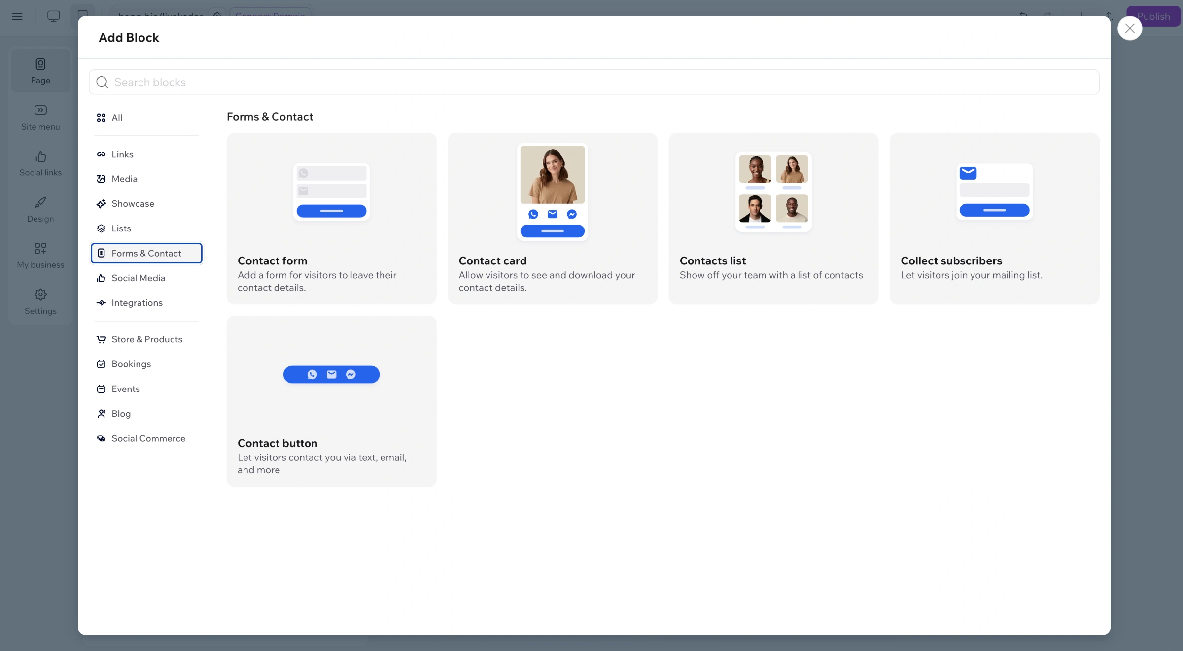Open the Page panel in sidebar
This screenshot has width=1183, height=651.
(40, 70)
